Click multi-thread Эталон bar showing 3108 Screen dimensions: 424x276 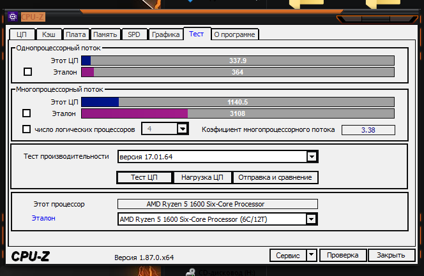(x=238, y=113)
